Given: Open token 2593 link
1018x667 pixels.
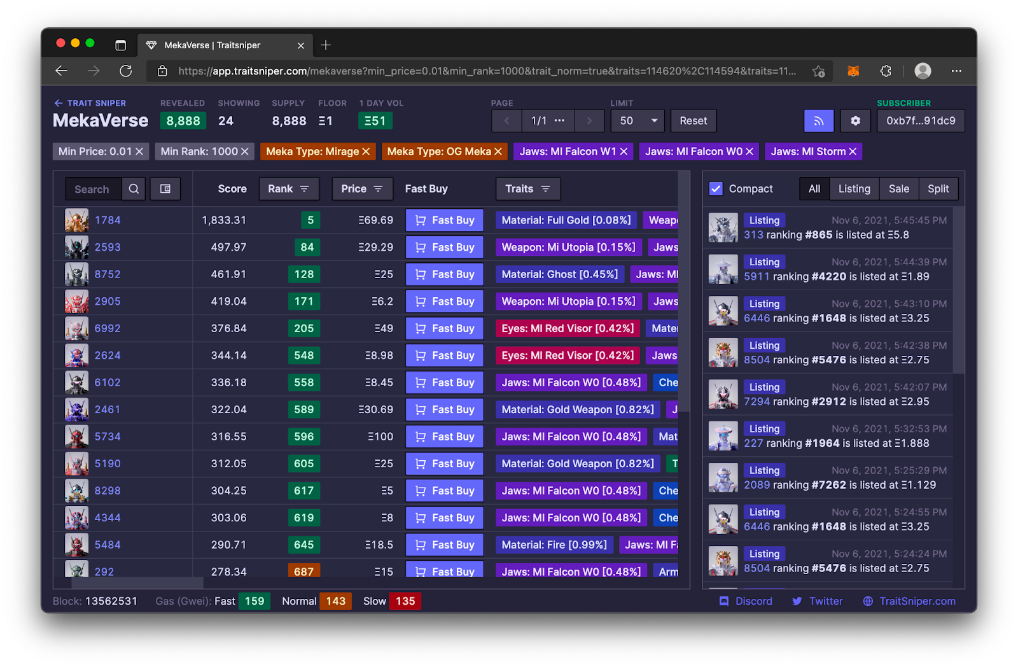Looking at the screenshot, I should pyautogui.click(x=108, y=248).
